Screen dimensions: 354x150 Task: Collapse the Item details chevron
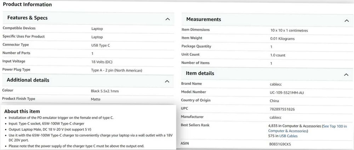[x=346, y=74]
